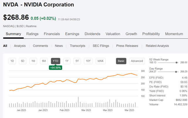Switch chart range to 1M
This screenshot has height=118, width=188.
coord(33,61)
